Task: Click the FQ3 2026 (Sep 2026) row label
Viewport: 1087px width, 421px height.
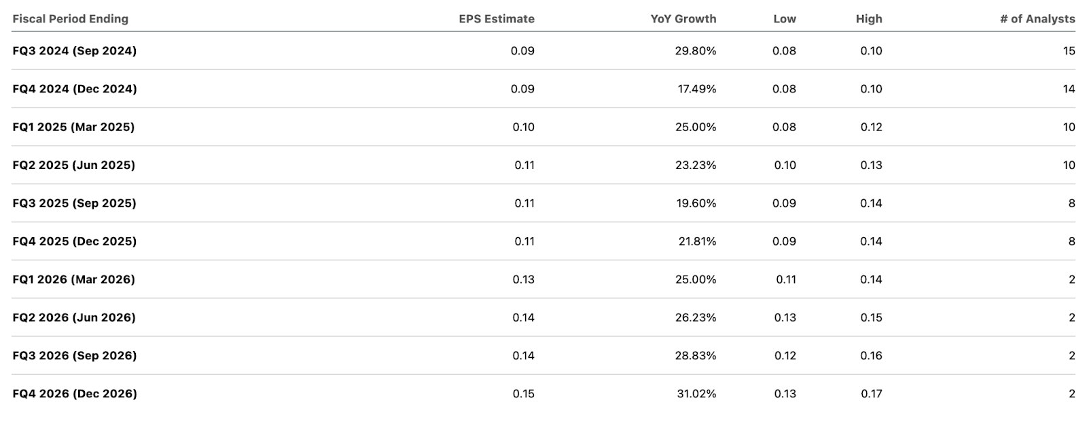Action: [74, 355]
